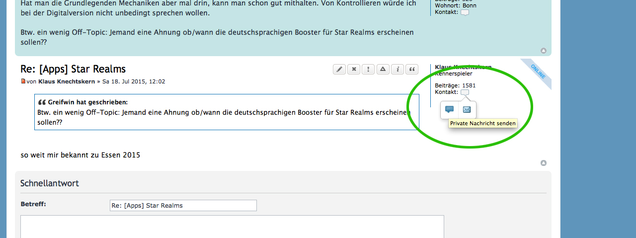Open Klaus Knechtskern's profile from the byline
Image resolution: width=636 pixels, height=238 pixels.
point(67,81)
